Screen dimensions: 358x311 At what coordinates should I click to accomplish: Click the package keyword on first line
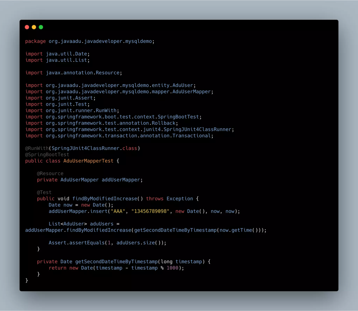[x=35, y=41]
